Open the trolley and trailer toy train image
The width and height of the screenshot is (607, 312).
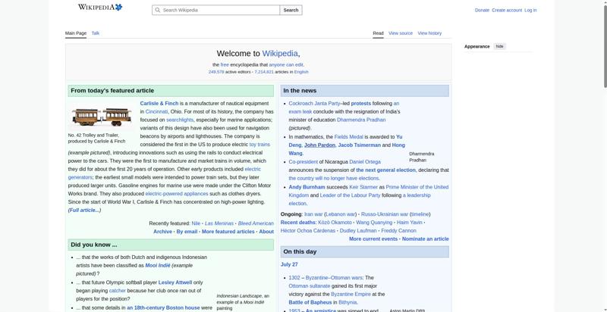[102, 117]
